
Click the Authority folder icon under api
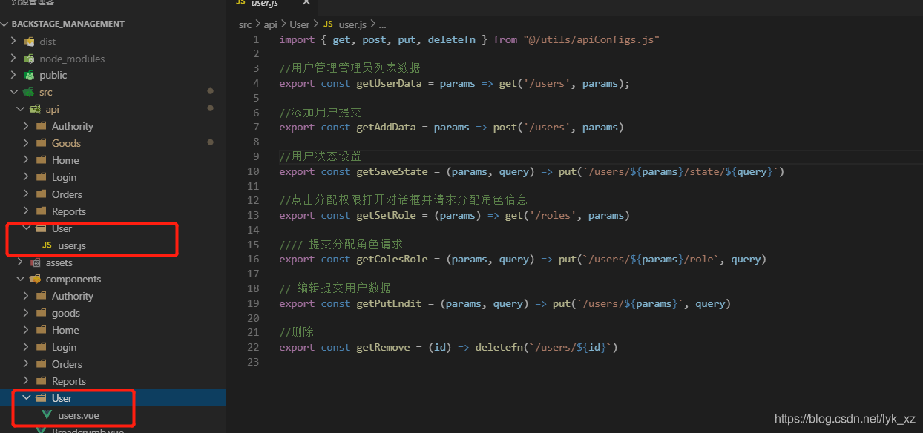(x=41, y=126)
